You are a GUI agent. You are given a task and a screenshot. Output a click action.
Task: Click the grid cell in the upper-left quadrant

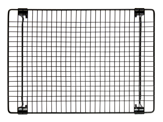point(45,34)
